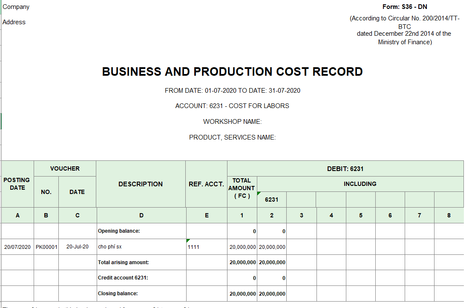The width and height of the screenshot is (469, 308).
Task: Select the 'ACCOUNT: 6231 - COST FOR LABORS' line
Action: [232, 106]
